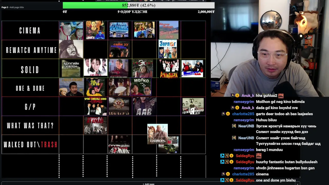This screenshot has height=185, width=329.
Task: Select the "ONE & DONE" tier label
Action: (30, 88)
